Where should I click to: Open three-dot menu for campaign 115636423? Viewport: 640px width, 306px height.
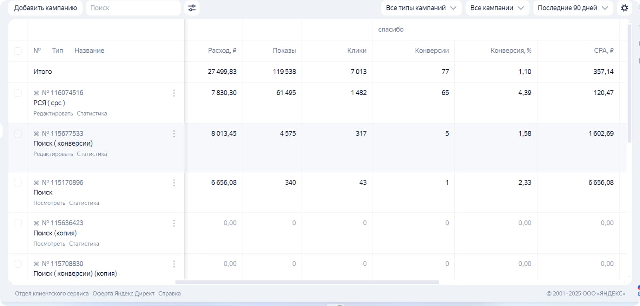tap(174, 223)
